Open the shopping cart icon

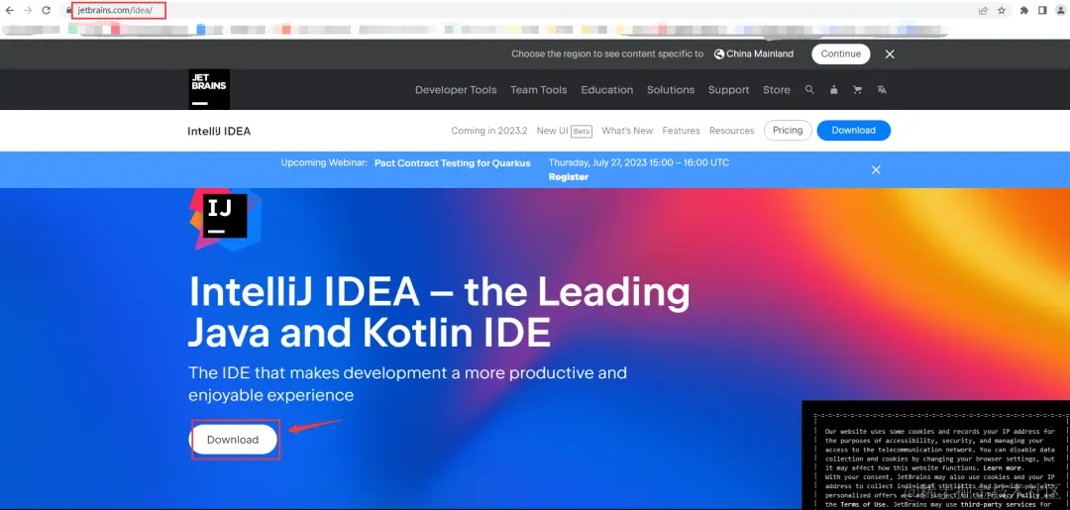(857, 89)
